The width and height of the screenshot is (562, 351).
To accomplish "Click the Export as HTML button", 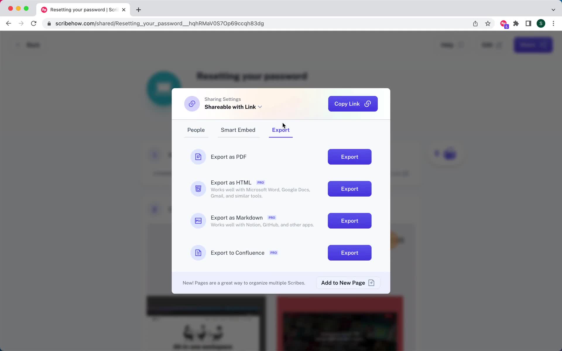I will point(349,189).
